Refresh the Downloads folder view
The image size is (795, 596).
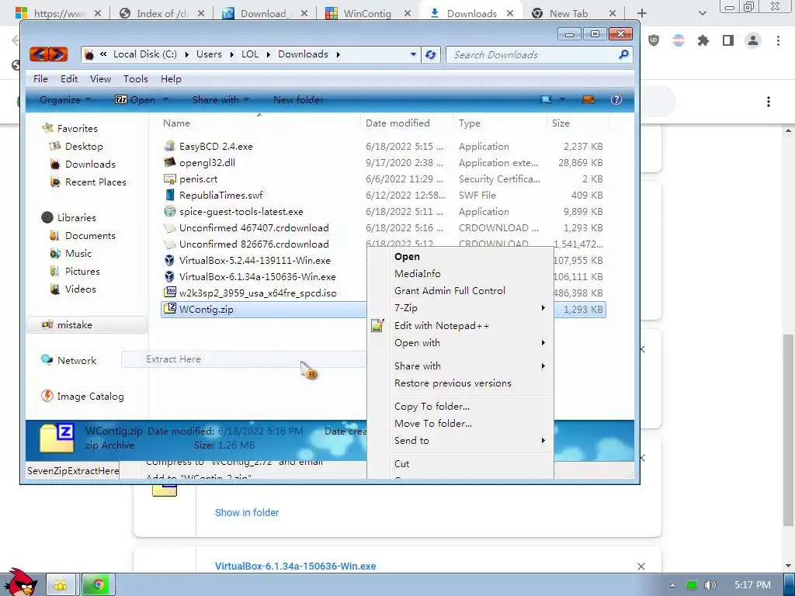point(430,54)
